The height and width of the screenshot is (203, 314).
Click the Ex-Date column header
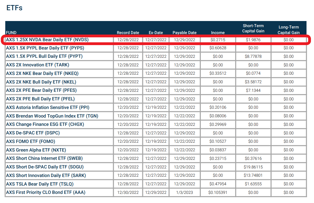click(x=156, y=33)
